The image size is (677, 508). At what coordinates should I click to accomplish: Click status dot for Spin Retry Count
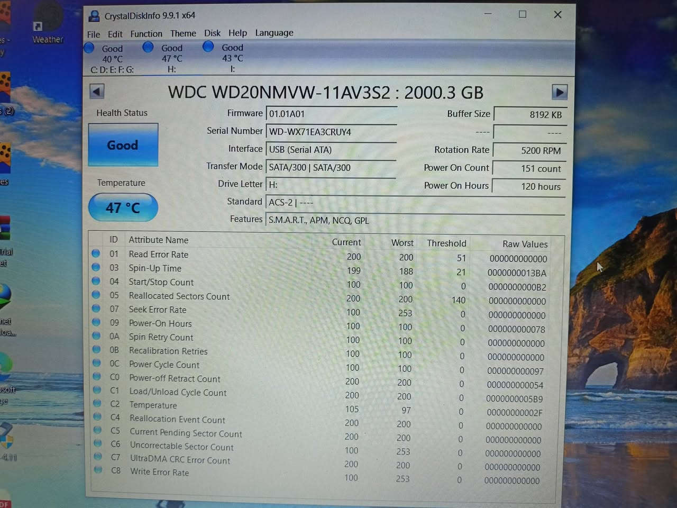click(x=96, y=336)
